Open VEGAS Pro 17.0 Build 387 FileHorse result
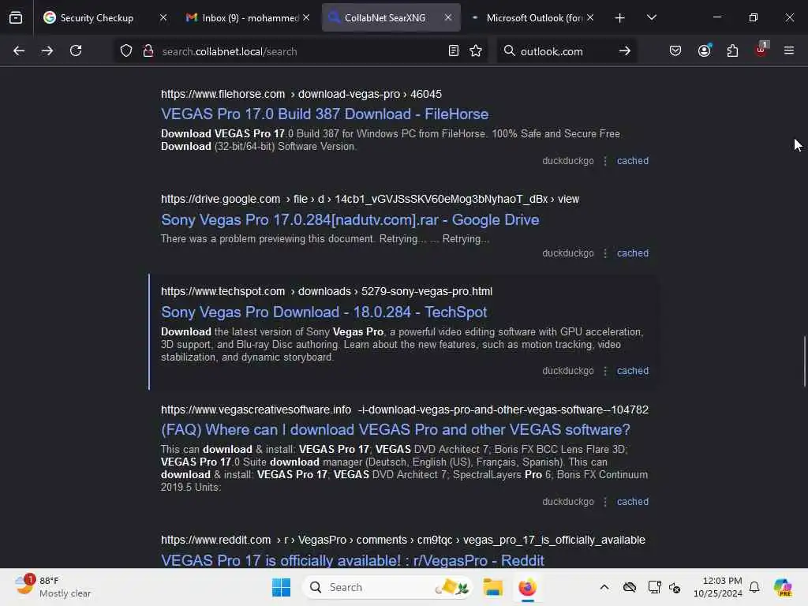The width and height of the screenshot is (808, 606). click(324, 114)
